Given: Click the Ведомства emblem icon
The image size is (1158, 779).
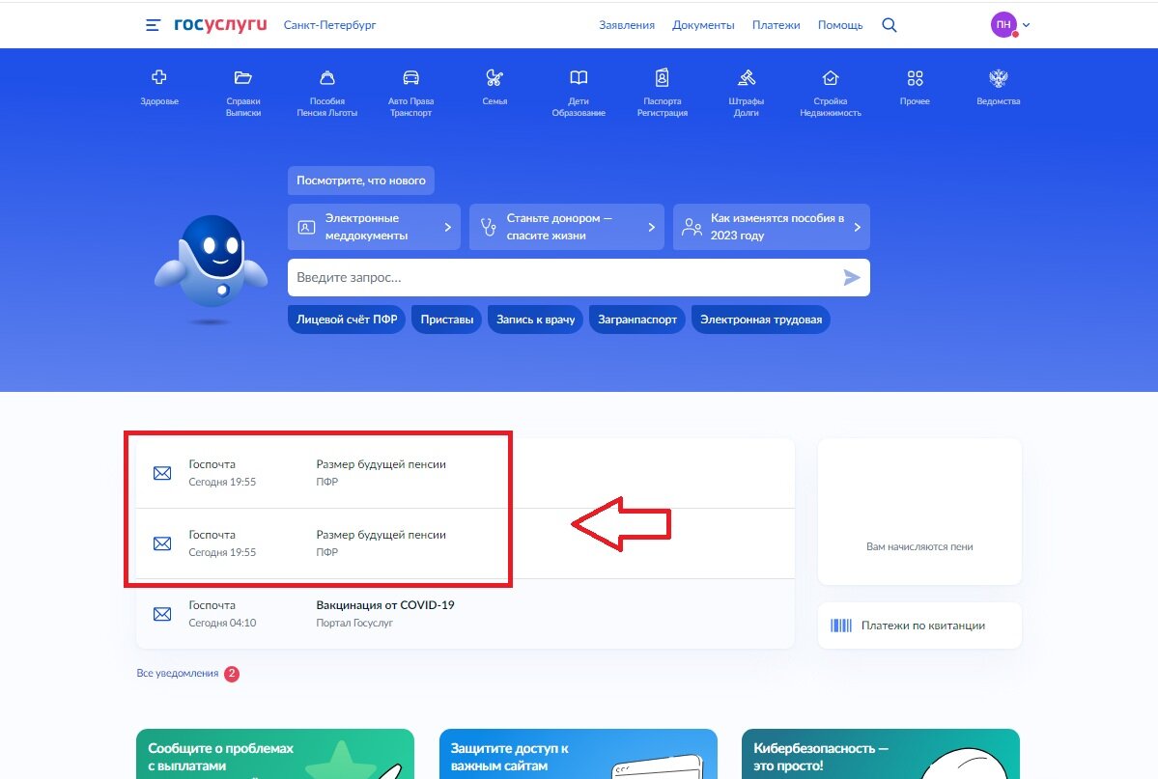Looking at the screenshot, I should point(998,75).
